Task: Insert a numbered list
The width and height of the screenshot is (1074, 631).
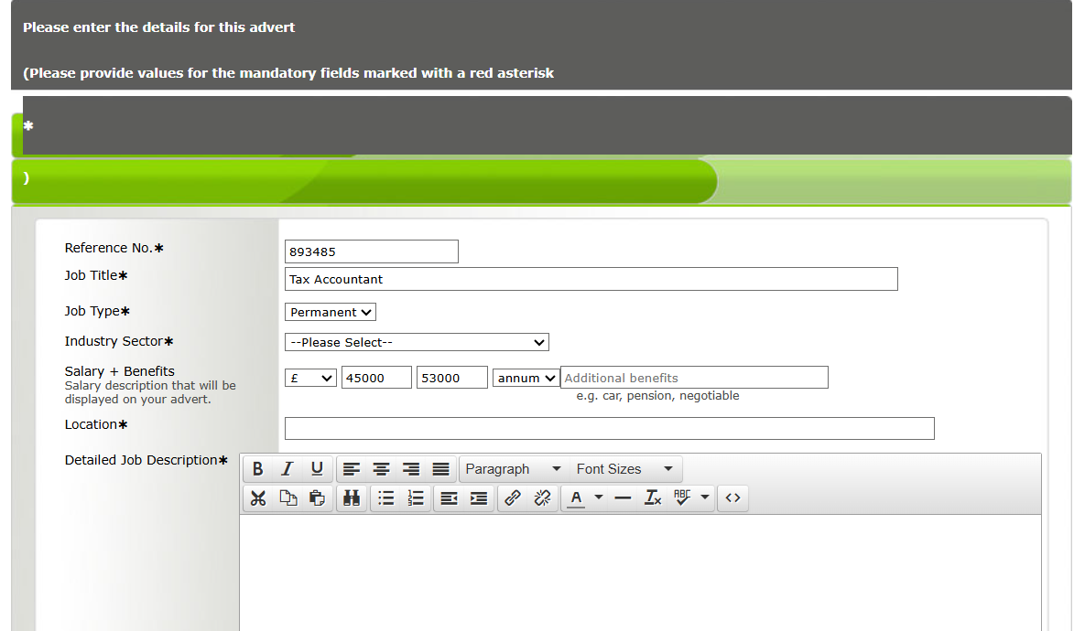Action: pyautogui.click(x=416, y=498)
